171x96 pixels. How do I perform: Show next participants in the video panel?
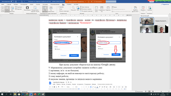(x=167, y=25)
